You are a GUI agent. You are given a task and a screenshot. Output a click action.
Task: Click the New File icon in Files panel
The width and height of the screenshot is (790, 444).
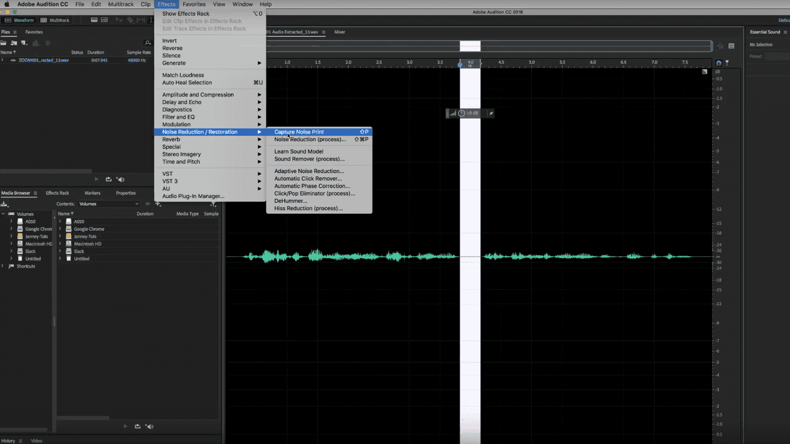tap(24, 43)
